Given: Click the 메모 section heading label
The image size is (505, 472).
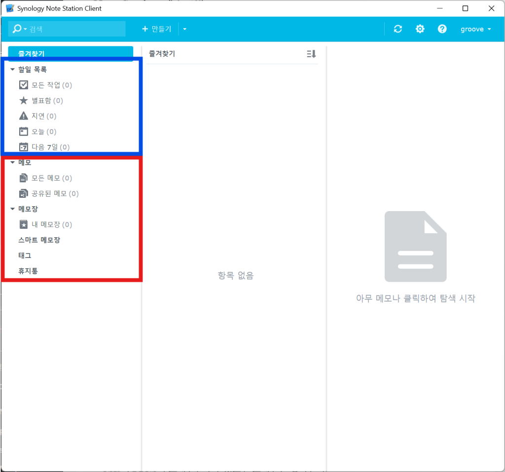Looking at the screenshot, I should [x=25, y=162].
